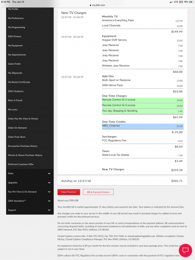195x260 pixels.
Task: Click the lock icon beside mydish.com
Action: 91,5
